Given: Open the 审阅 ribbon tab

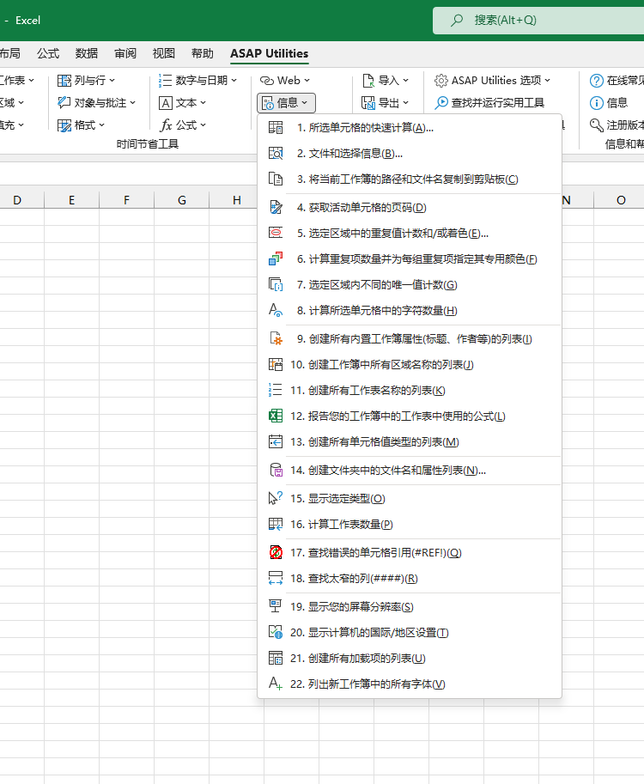Looking at the screenshot, I should pyautogui.click(x=125, y=53).
